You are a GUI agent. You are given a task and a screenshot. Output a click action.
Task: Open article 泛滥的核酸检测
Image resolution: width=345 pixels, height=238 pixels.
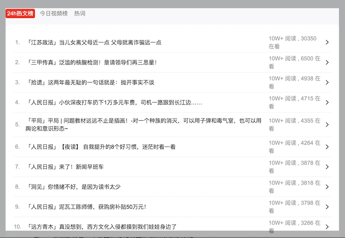[x=91, y=63]
